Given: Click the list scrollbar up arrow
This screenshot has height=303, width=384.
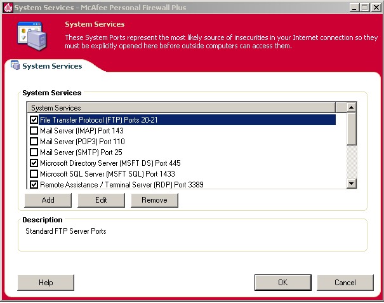Looking at the screenshot, I should [x=352, y=107].
